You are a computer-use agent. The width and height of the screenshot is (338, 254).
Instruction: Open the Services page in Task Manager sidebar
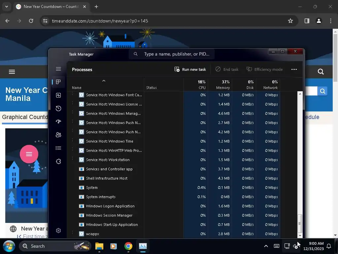point(58,161)
